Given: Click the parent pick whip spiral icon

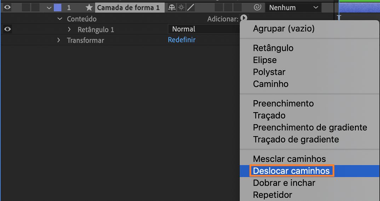Looking at the screenshot, I should pyautogui.click(x=257, y=7).
